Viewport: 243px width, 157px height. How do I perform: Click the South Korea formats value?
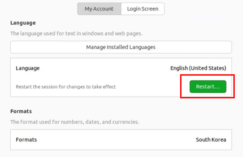click(211, 140)
